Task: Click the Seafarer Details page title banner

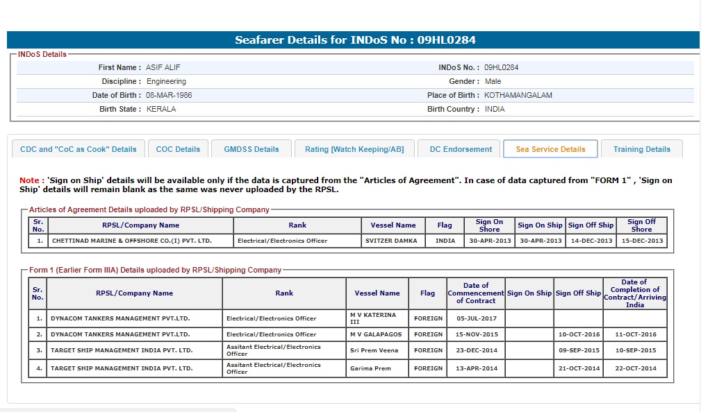Action: pyautogui.click(x=354, y=40)
